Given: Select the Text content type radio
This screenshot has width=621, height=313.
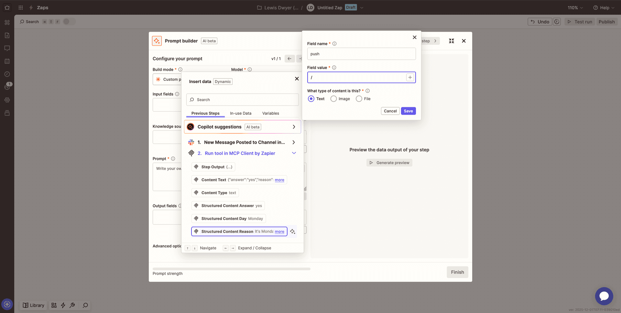Looking at the screenshot, I should (311, 99).
